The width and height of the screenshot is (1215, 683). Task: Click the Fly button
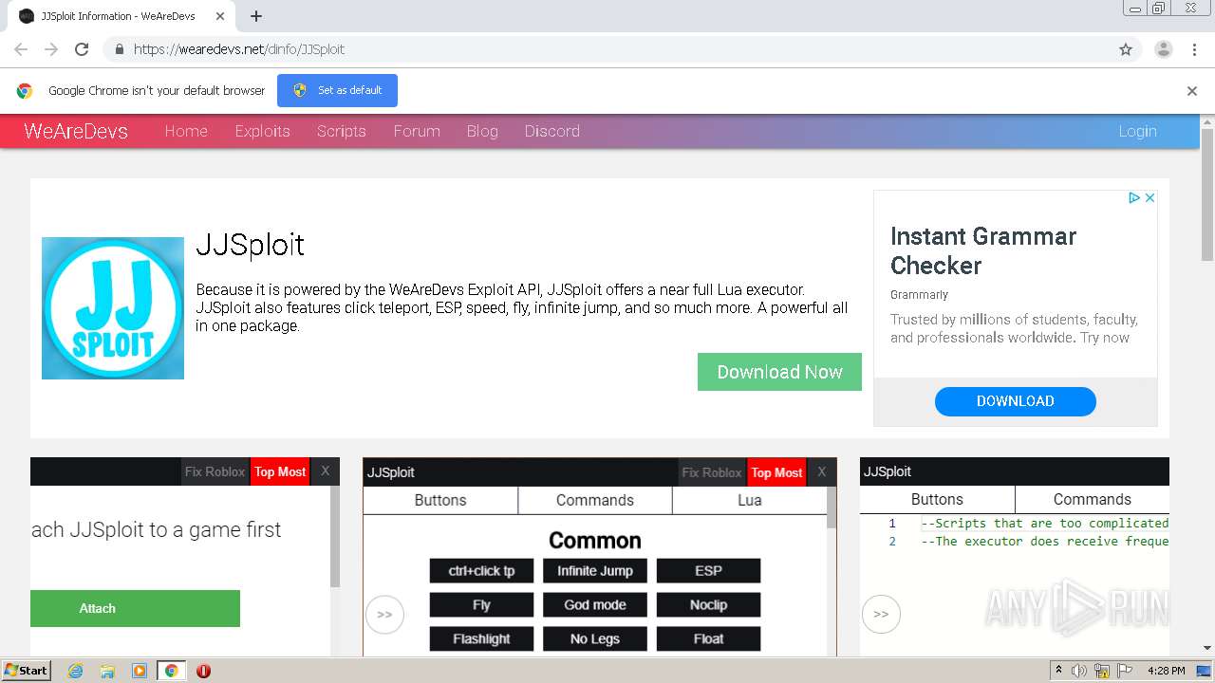click(481, 605)
